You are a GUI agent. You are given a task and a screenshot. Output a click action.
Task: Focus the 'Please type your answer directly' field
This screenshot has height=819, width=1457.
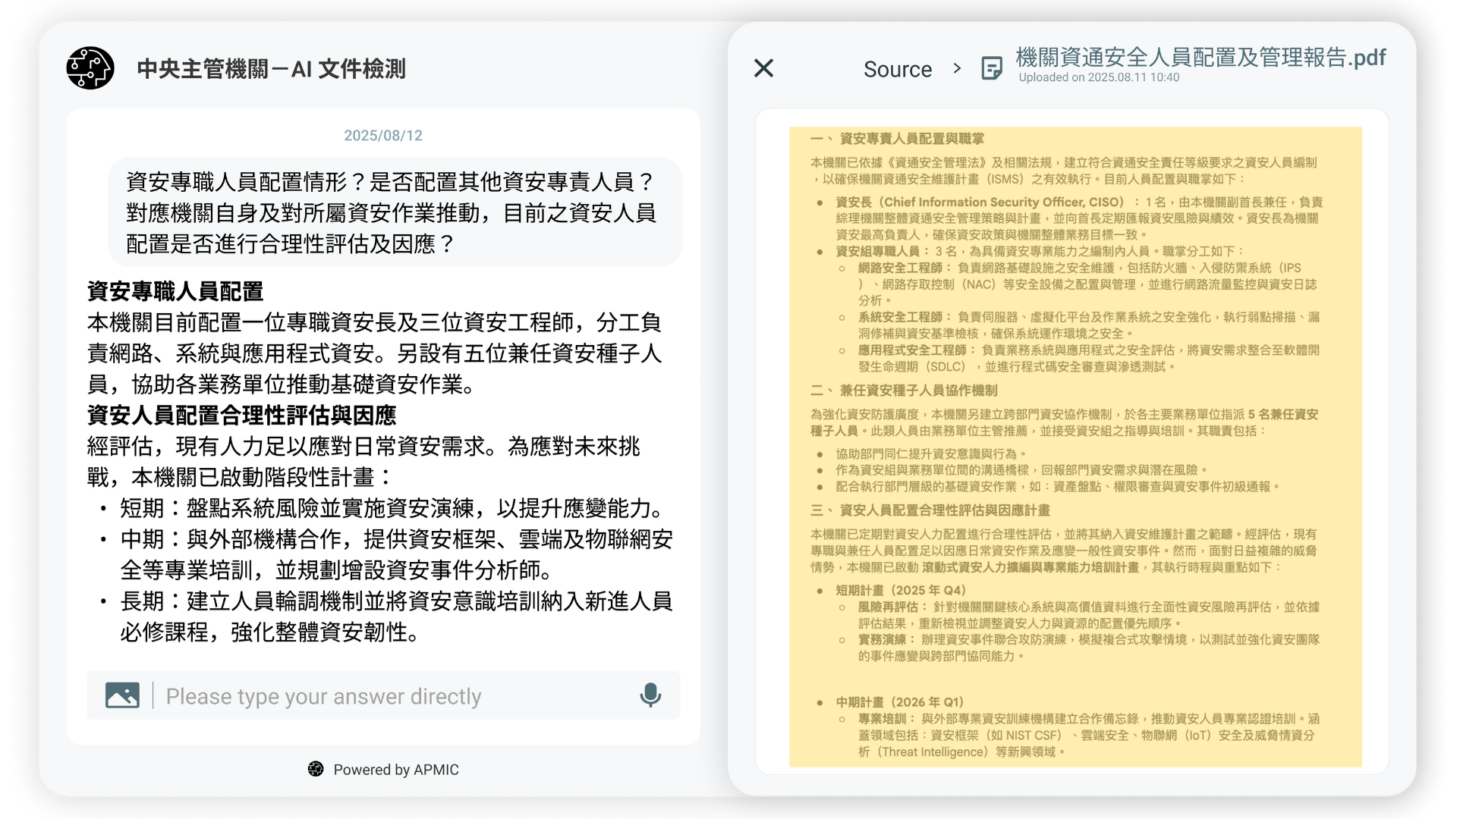coord(395,696)
